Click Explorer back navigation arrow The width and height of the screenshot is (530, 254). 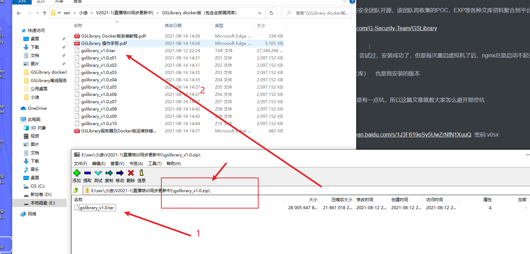click(x=20, y=13)
